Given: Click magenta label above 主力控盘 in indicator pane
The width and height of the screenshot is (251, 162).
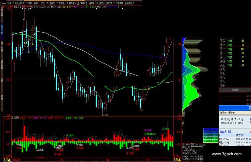Looking at the screenshot, I should click(x=148, y=130).
